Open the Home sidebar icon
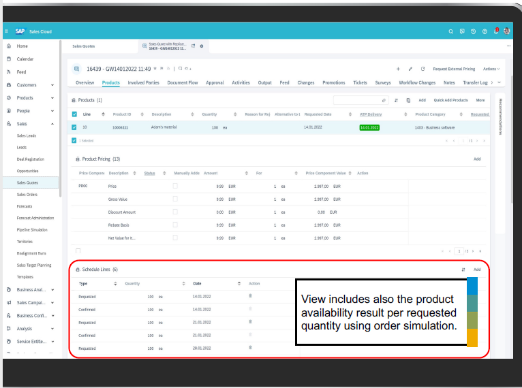 coord(9,46)
